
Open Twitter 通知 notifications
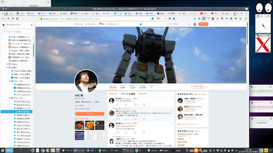click(x=102, y=24)
